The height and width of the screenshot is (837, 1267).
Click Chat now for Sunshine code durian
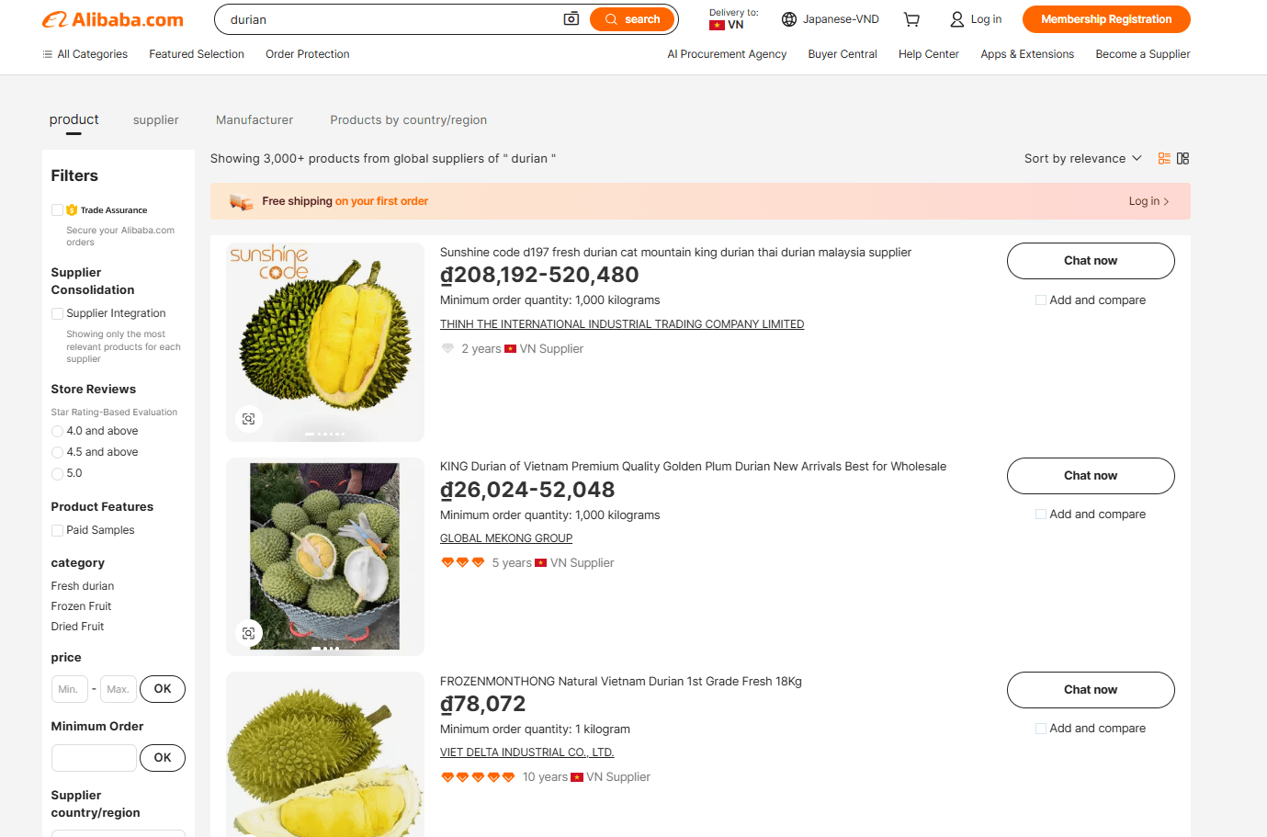point(1091,261)
